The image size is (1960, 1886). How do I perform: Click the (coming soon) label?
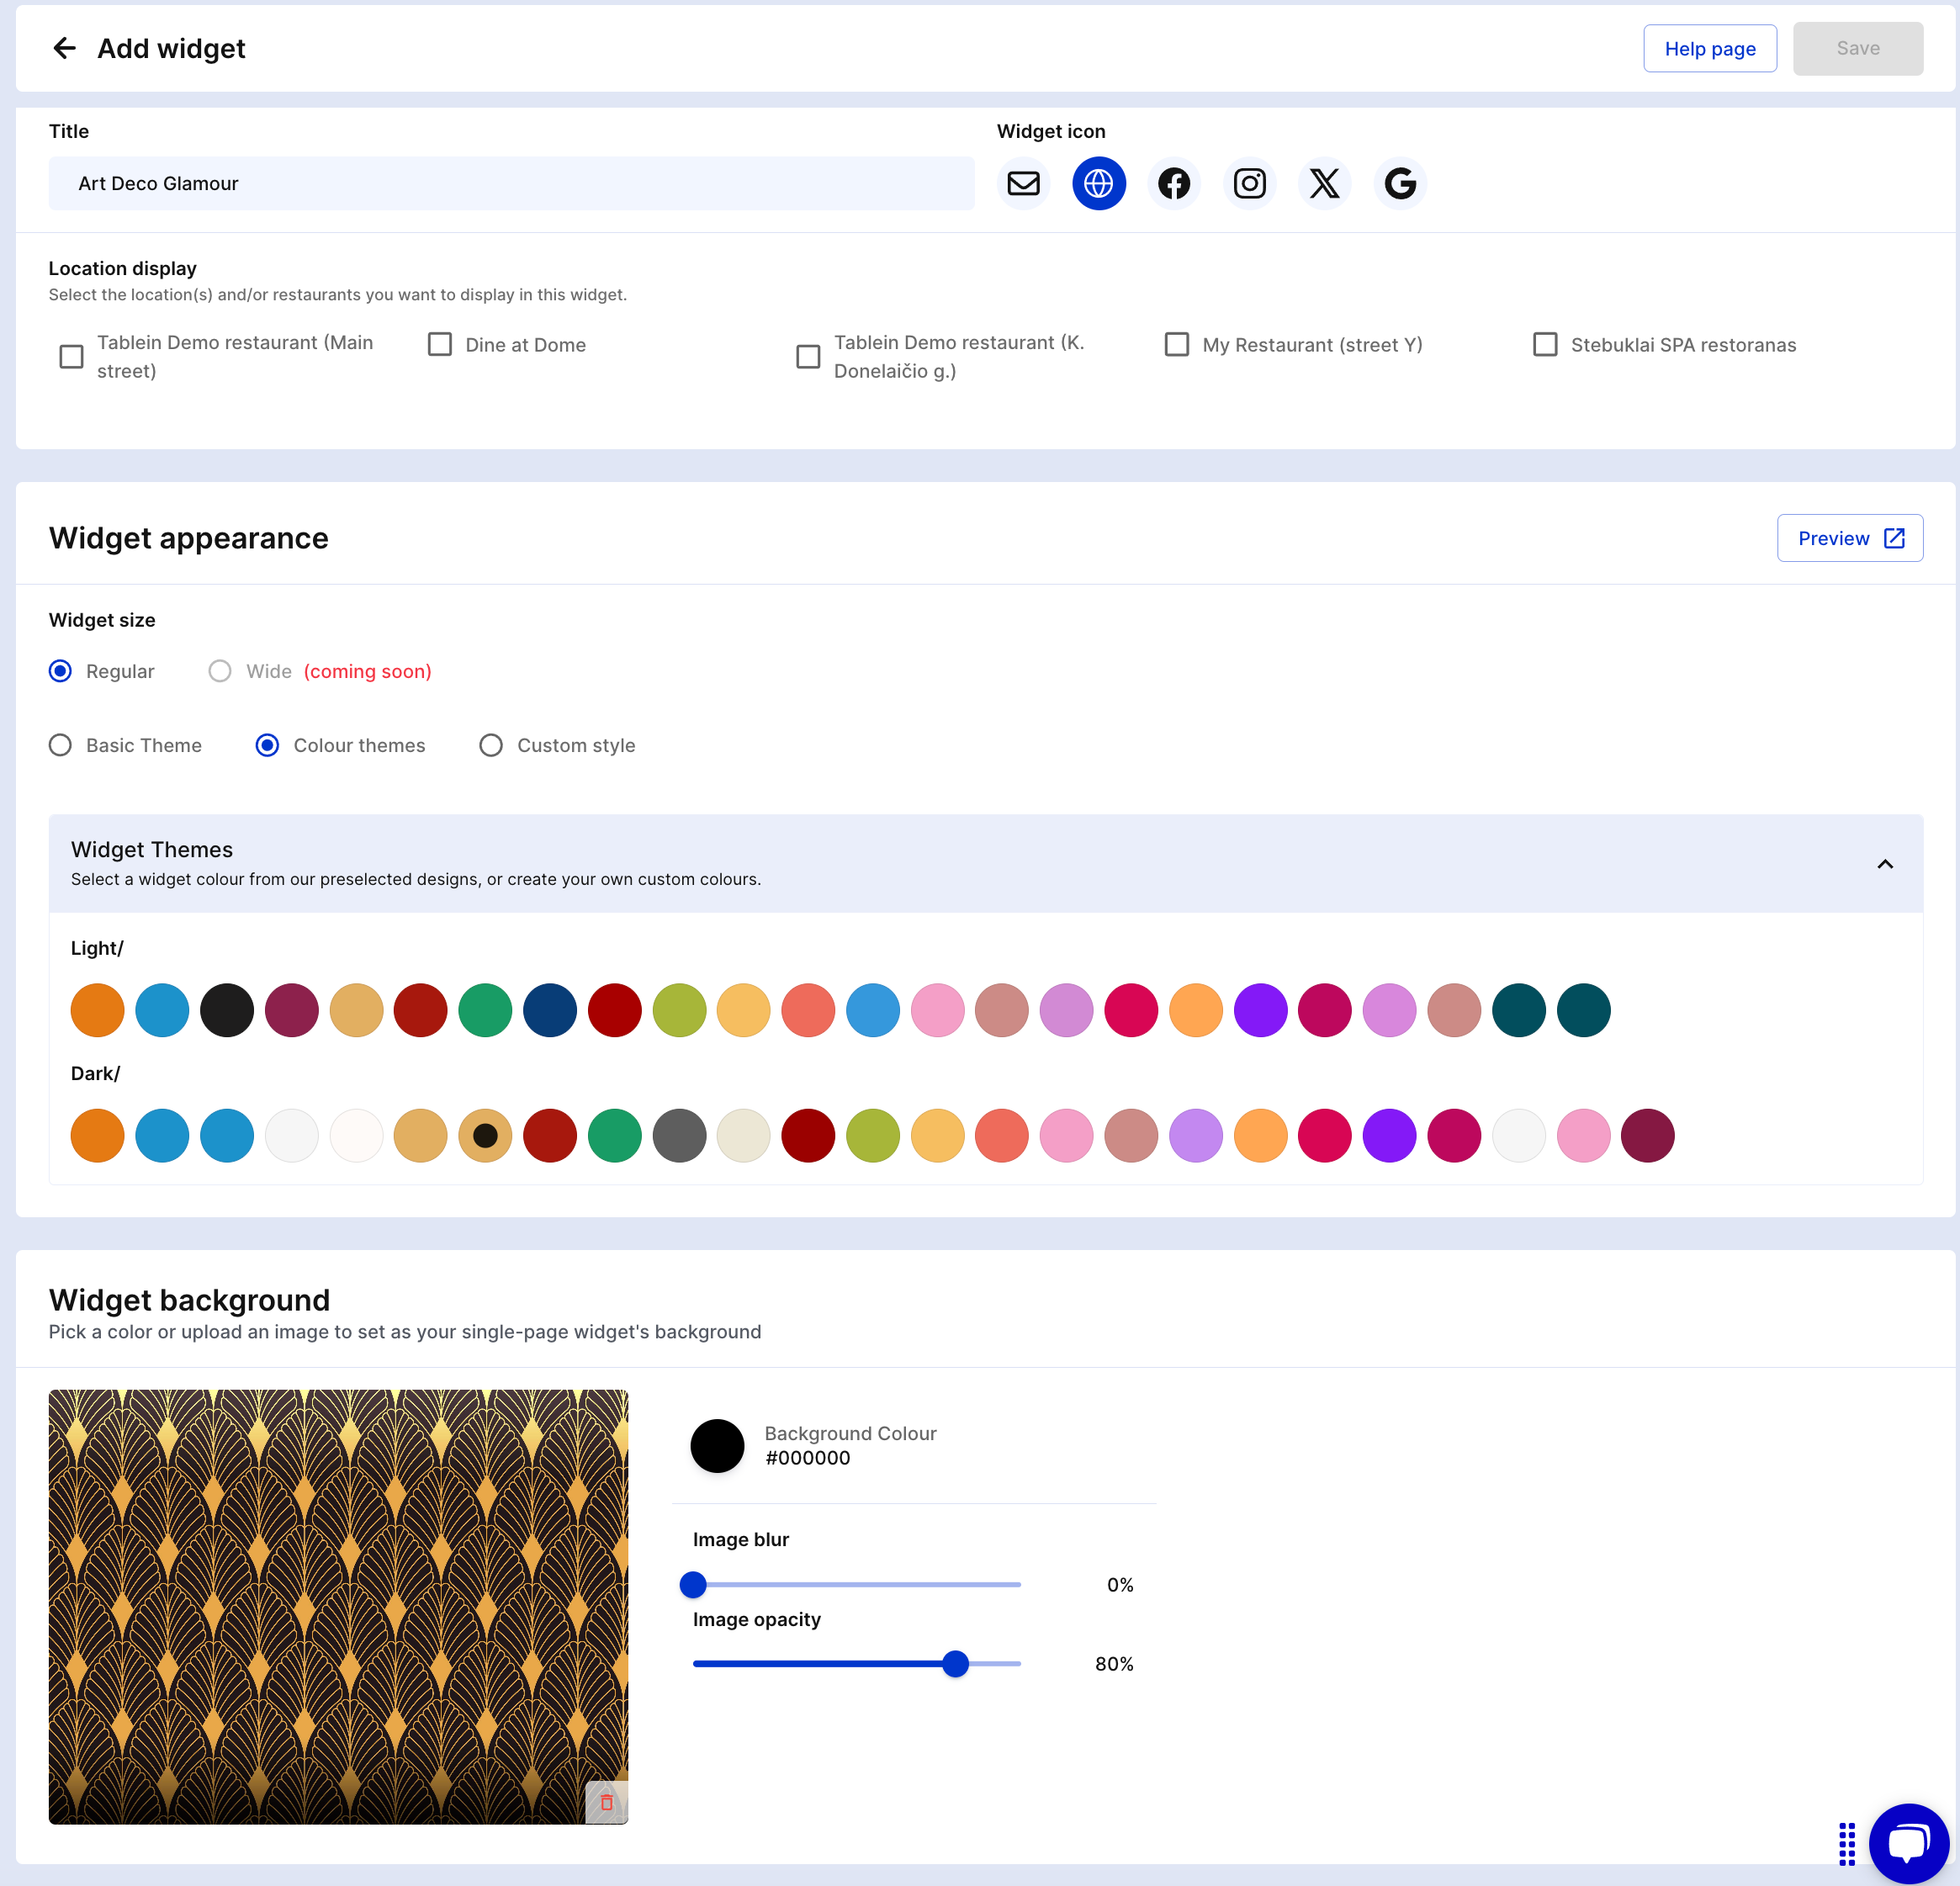(x=368, y=671)
